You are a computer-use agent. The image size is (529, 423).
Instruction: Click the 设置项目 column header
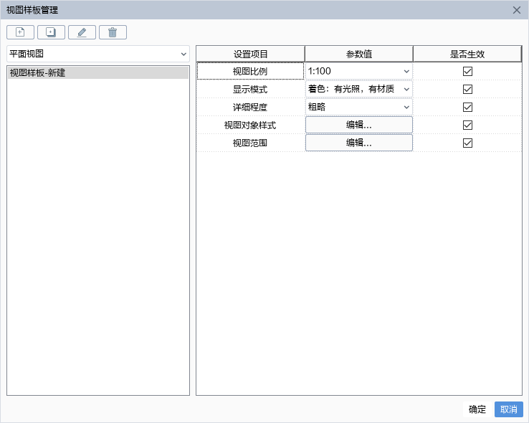250,54
